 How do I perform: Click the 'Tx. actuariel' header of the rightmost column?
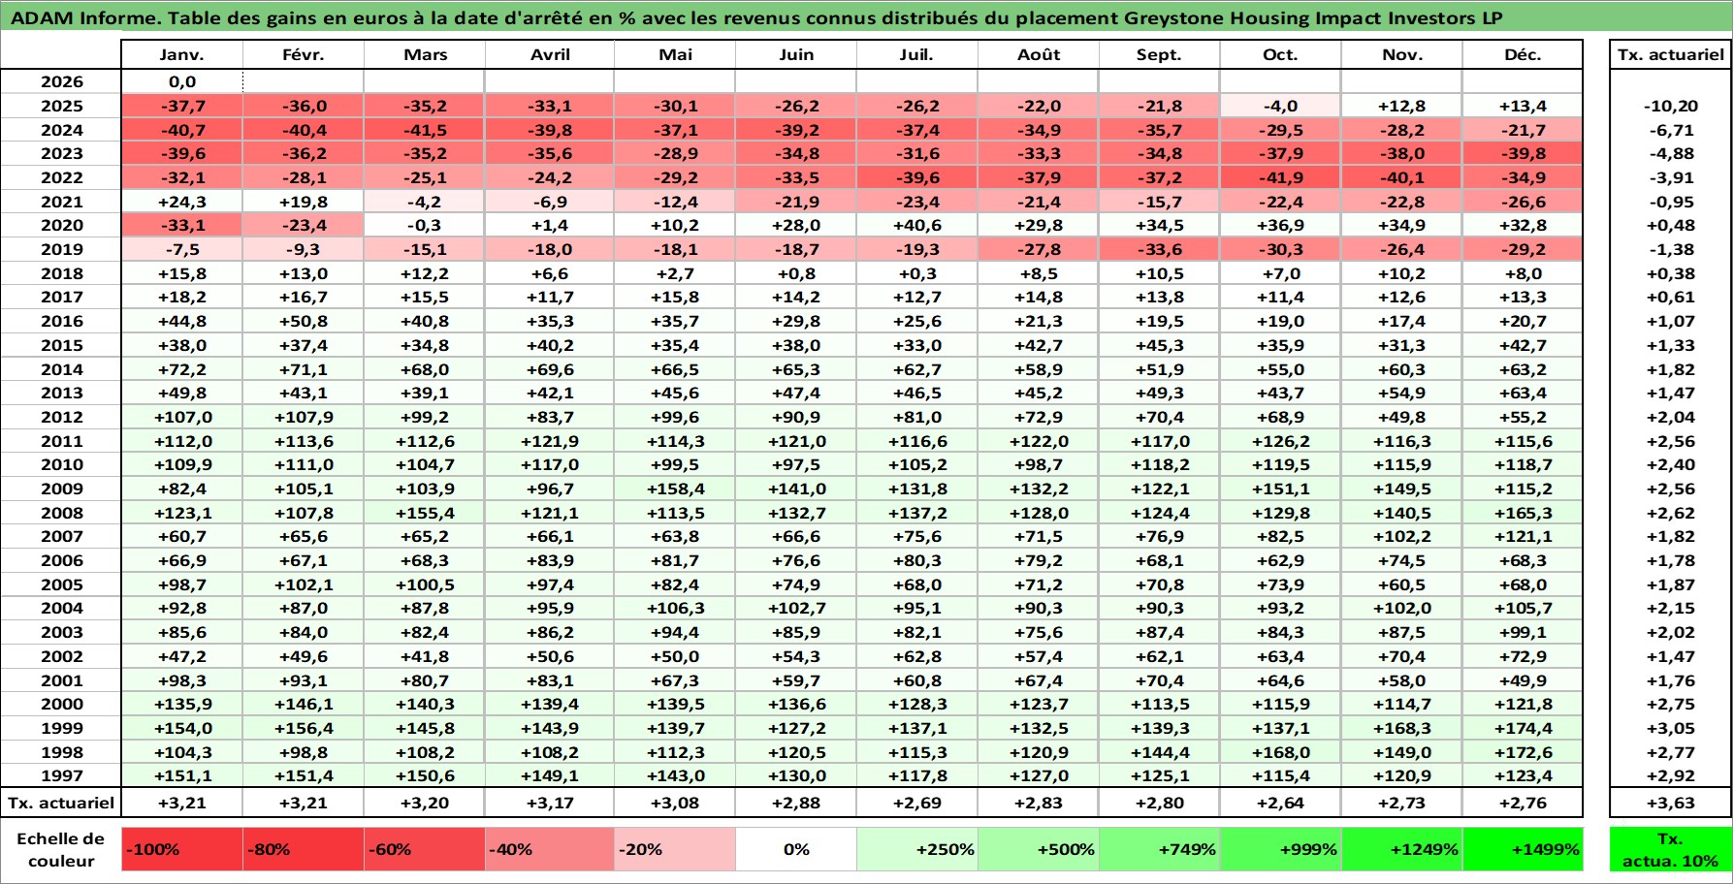(x=1670, y=54)
